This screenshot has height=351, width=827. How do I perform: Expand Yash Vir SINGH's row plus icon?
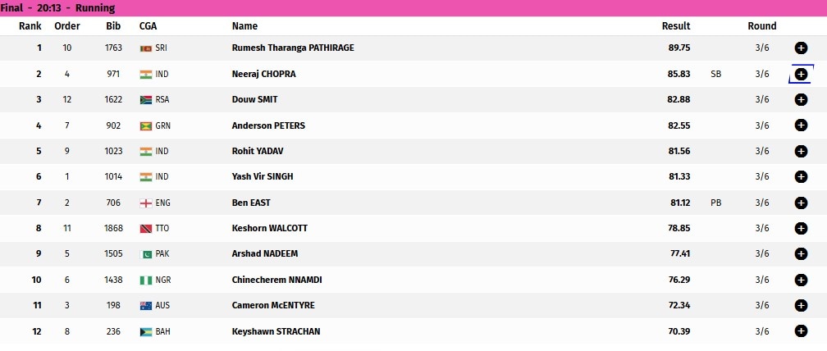[801, 176]
